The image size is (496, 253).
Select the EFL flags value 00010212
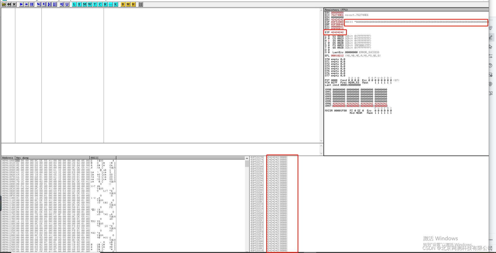coord(337,56)
